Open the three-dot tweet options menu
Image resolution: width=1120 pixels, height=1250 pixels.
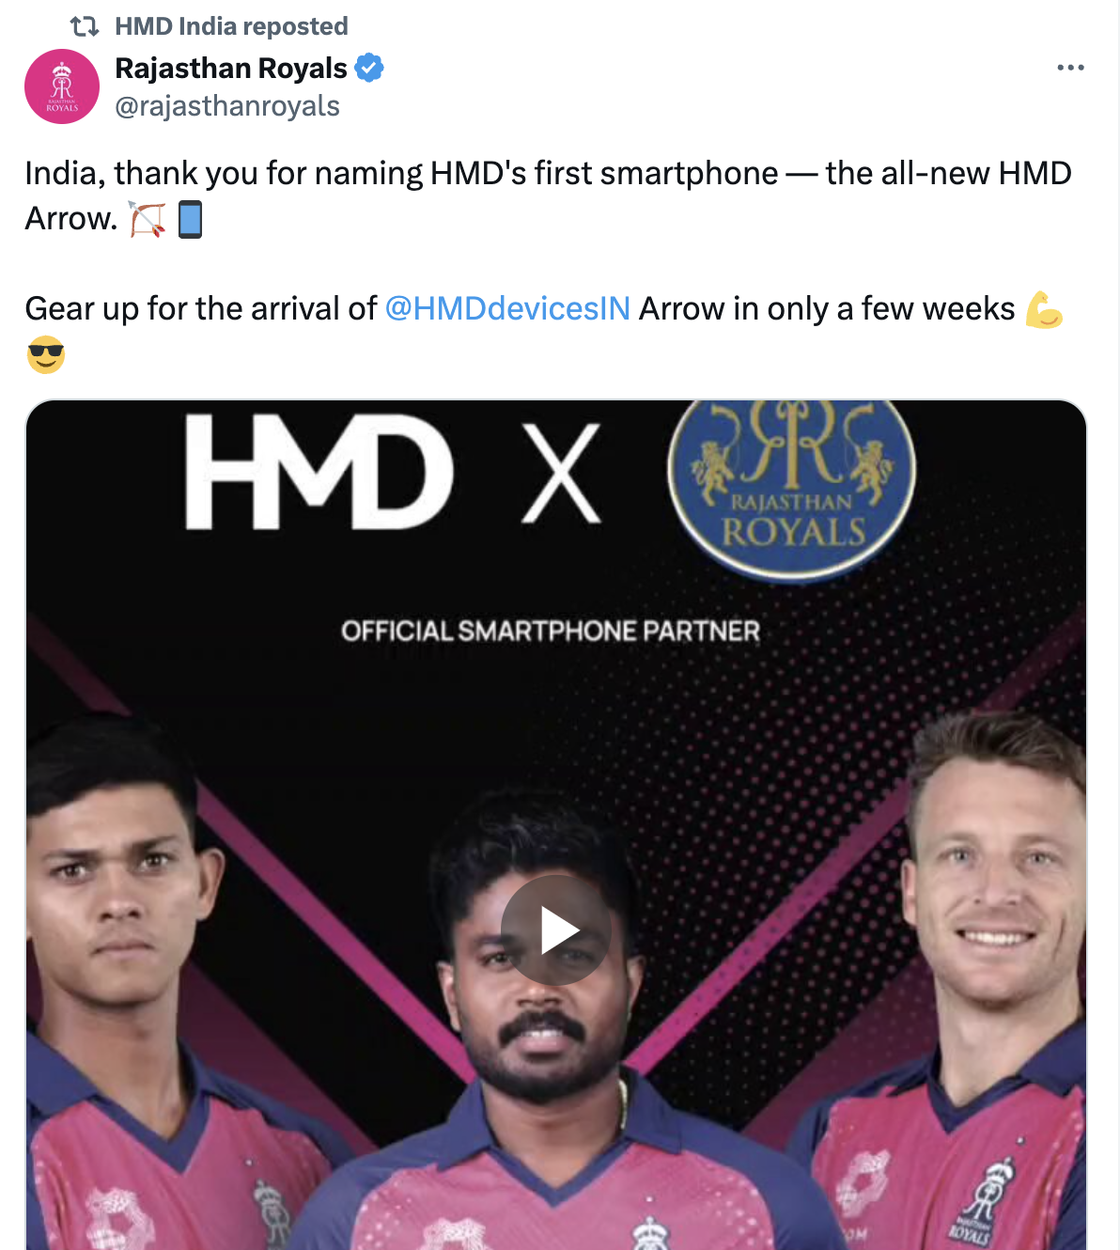point(1069,66)
